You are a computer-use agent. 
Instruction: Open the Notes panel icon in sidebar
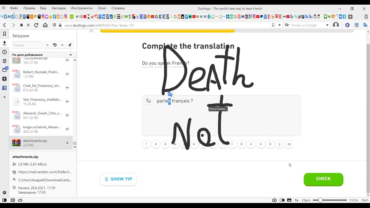tap(4, 61)
